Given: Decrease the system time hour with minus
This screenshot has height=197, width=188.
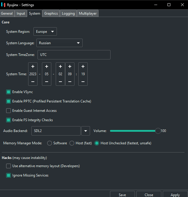Looking at the screenshot, I should (70, 82).
